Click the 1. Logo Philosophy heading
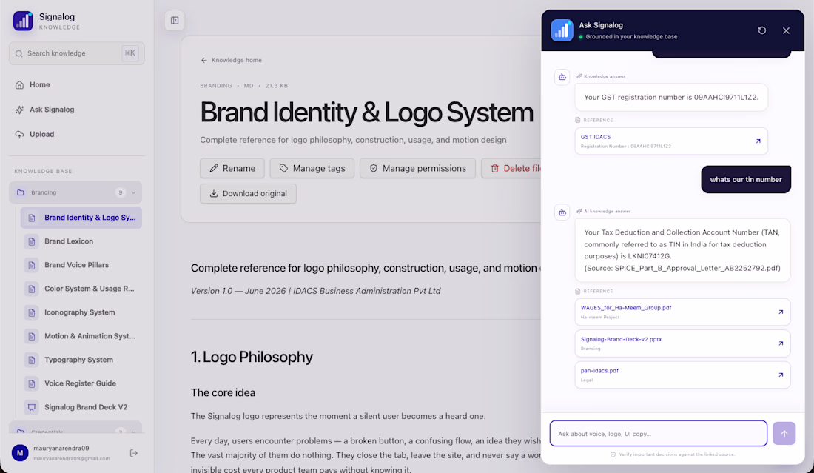Screen dimensions: 814x473 tap(252, 358)
